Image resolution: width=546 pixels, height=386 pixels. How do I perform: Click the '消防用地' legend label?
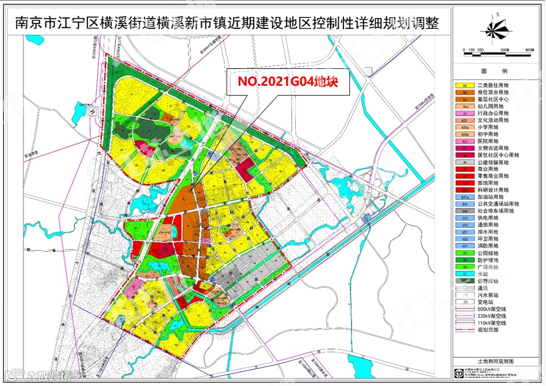tap(488, 246)
